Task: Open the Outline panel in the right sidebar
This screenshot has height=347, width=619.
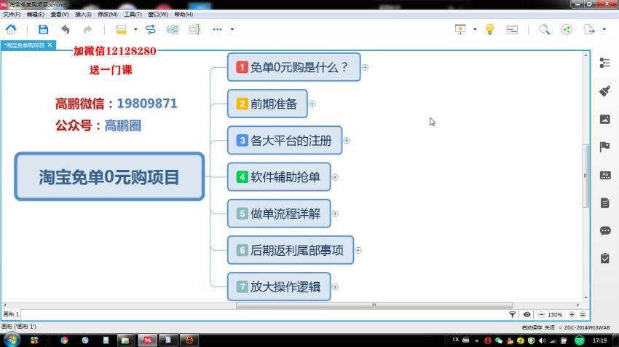Action: coord(604,63)
